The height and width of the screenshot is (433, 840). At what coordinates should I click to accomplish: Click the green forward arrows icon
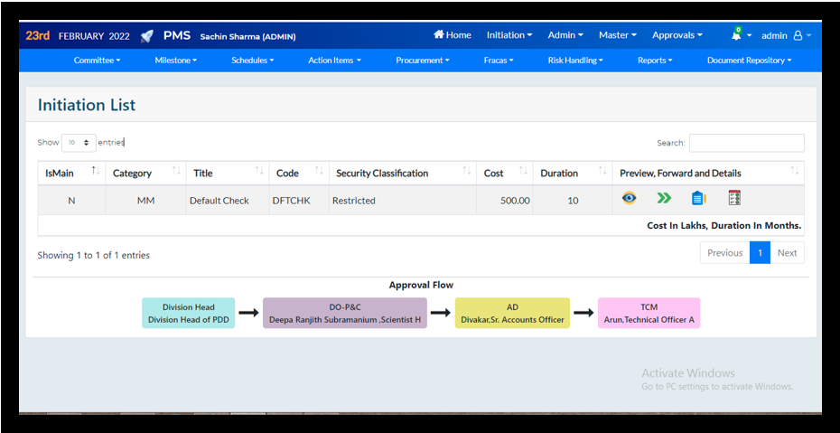pos(664,198)
